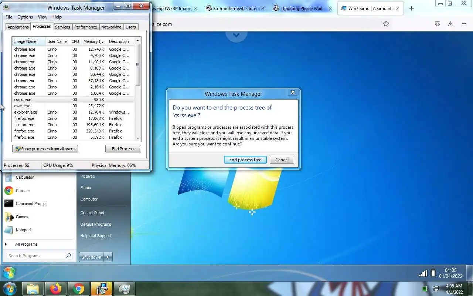Click the process list scroll up arrow
Image resolution: width=473 pixels, height=296 pixels.
click(x=138, y=40)
